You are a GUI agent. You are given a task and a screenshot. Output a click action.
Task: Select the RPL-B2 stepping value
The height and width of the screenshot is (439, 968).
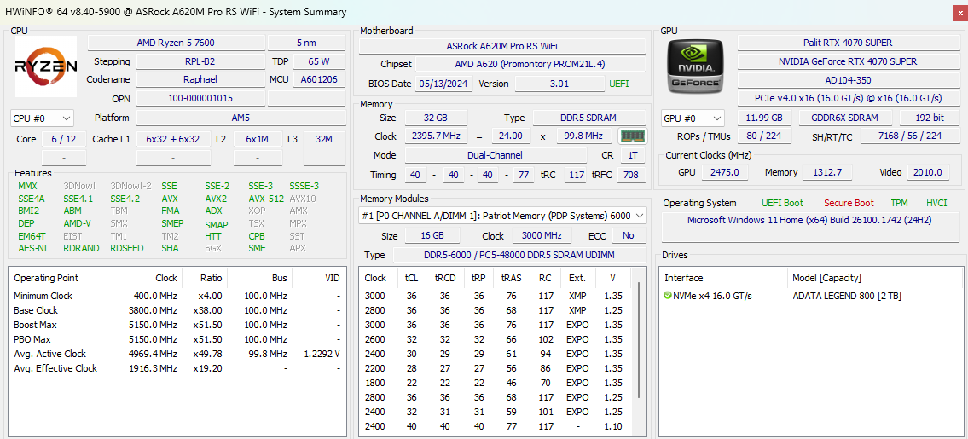pos(200,61)
